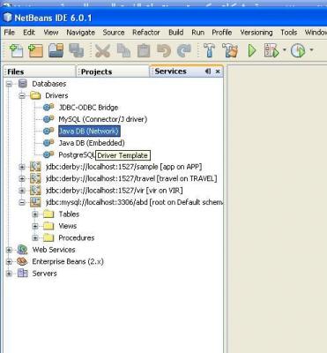The width and height of the screenshot is (327, 353).
Task: Switch to the Projects tab
Action: click(113, 71)
